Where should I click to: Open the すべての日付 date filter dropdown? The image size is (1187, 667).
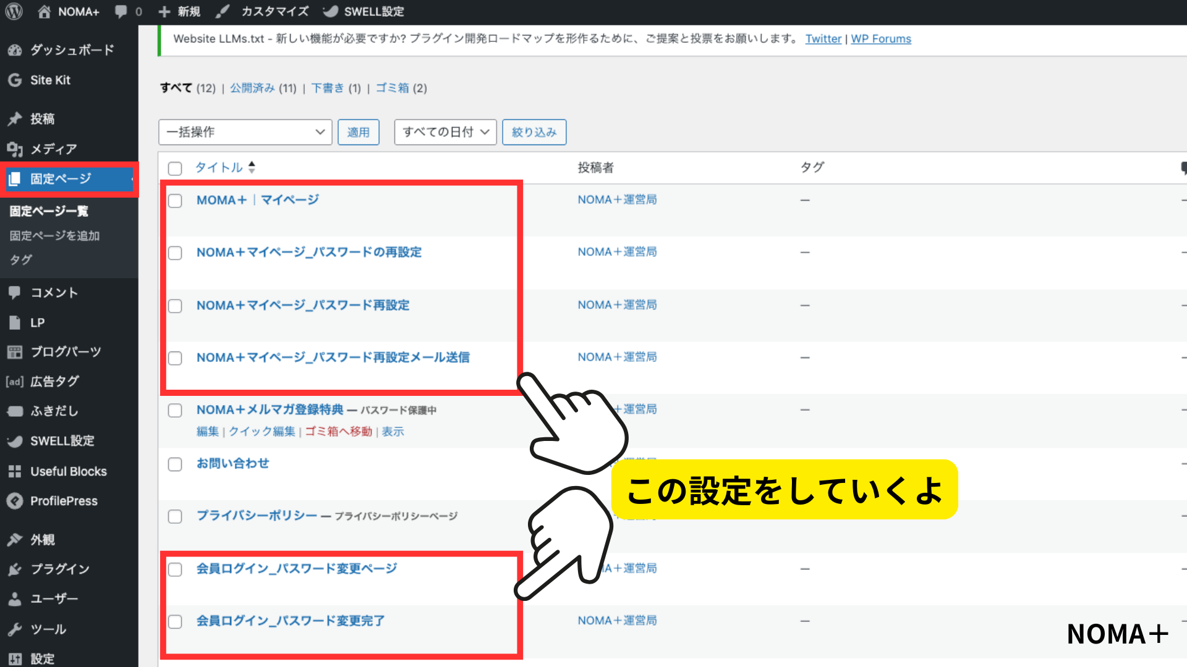[445, 132]
